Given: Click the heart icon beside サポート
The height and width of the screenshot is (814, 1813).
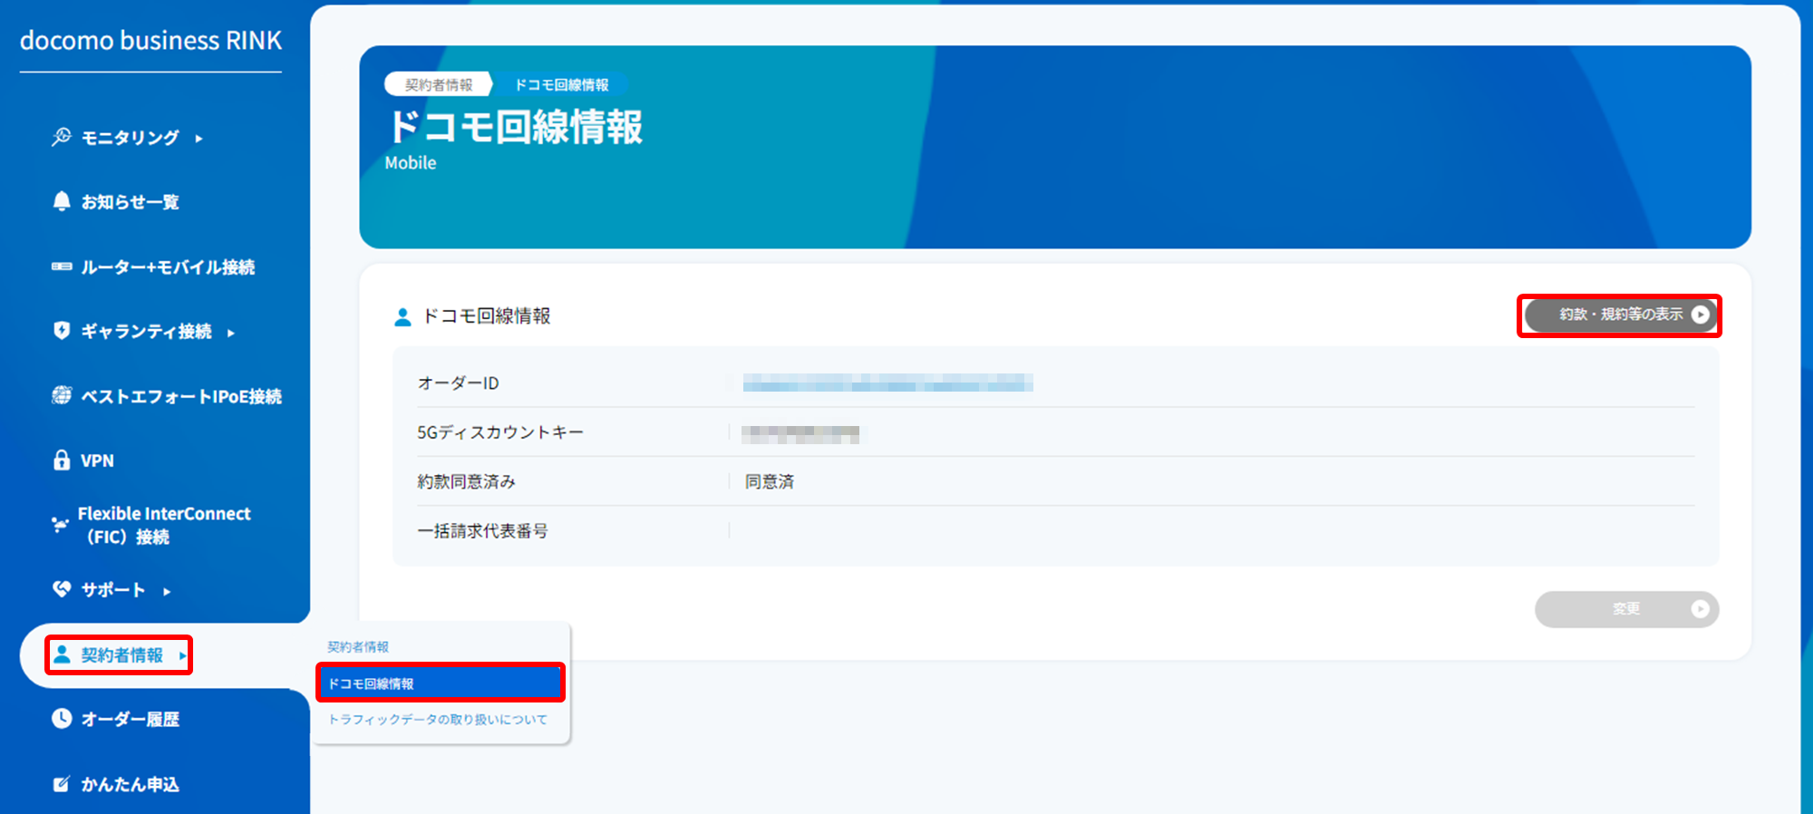Looking at the screenshot, I should point(61,589).
